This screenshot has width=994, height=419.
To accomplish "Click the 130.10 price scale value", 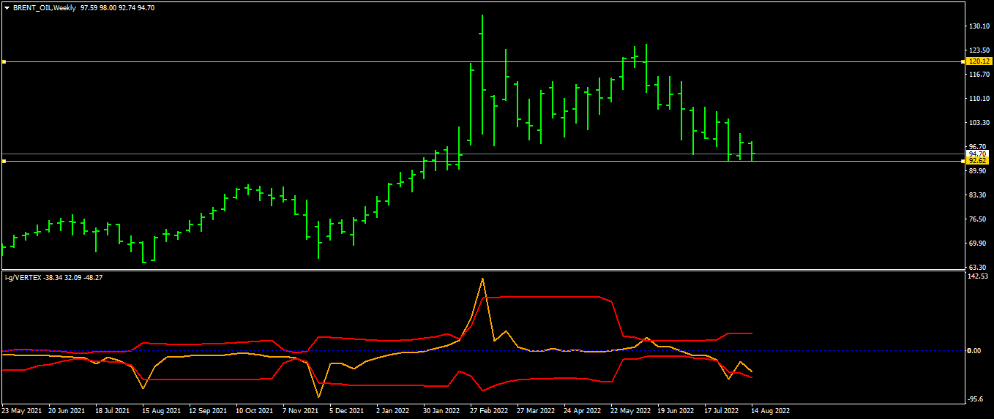I will pyautogui.click(x=979, y=26).
